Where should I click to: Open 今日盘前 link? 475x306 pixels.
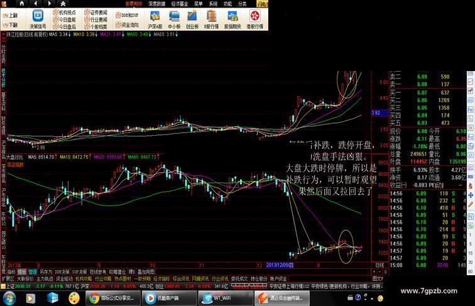coord(65,19)
